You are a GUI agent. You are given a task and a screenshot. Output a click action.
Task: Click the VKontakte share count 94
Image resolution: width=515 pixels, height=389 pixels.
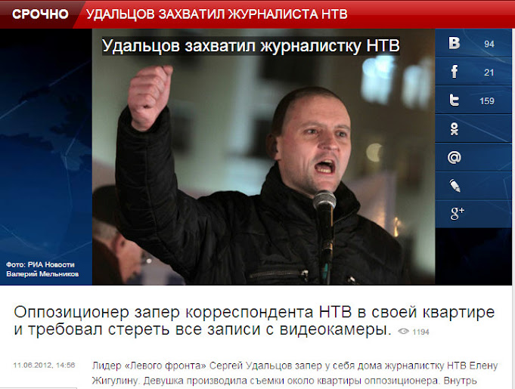489,44
